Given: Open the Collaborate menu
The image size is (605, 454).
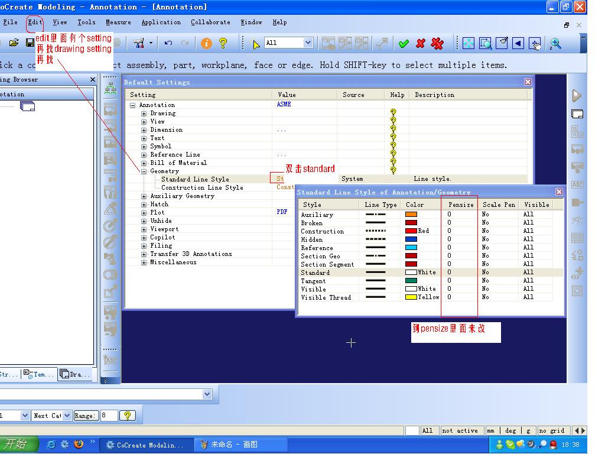Looking at the screenshot, I should coord(211,22).
